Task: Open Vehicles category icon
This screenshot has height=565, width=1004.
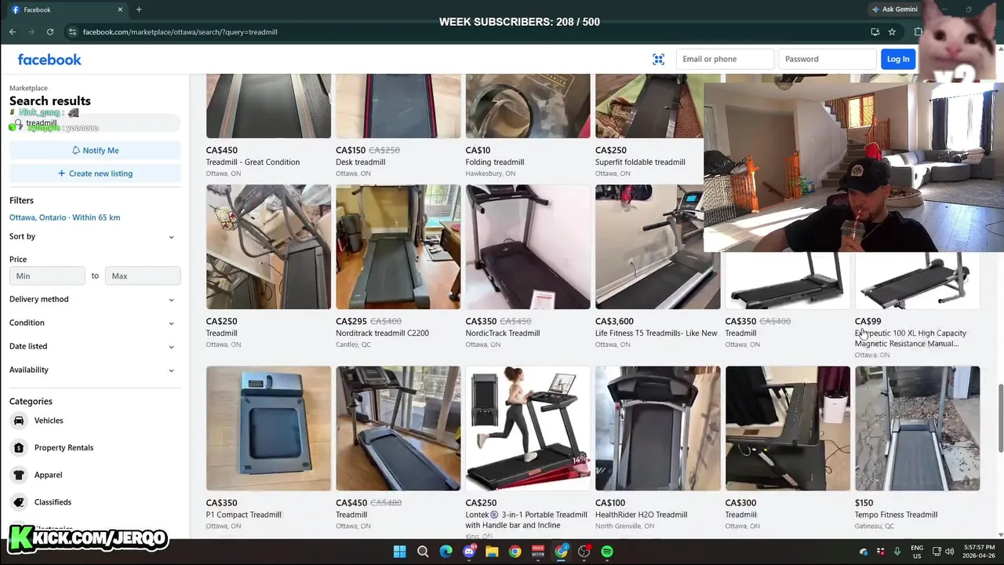Action: [x=19, y=421]
